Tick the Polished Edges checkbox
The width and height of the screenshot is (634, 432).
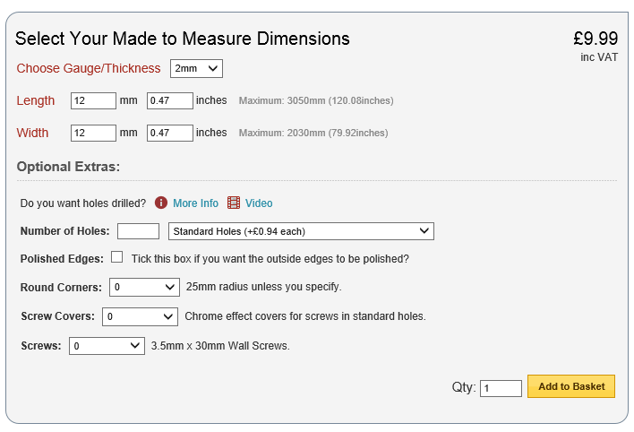point(117,257)
